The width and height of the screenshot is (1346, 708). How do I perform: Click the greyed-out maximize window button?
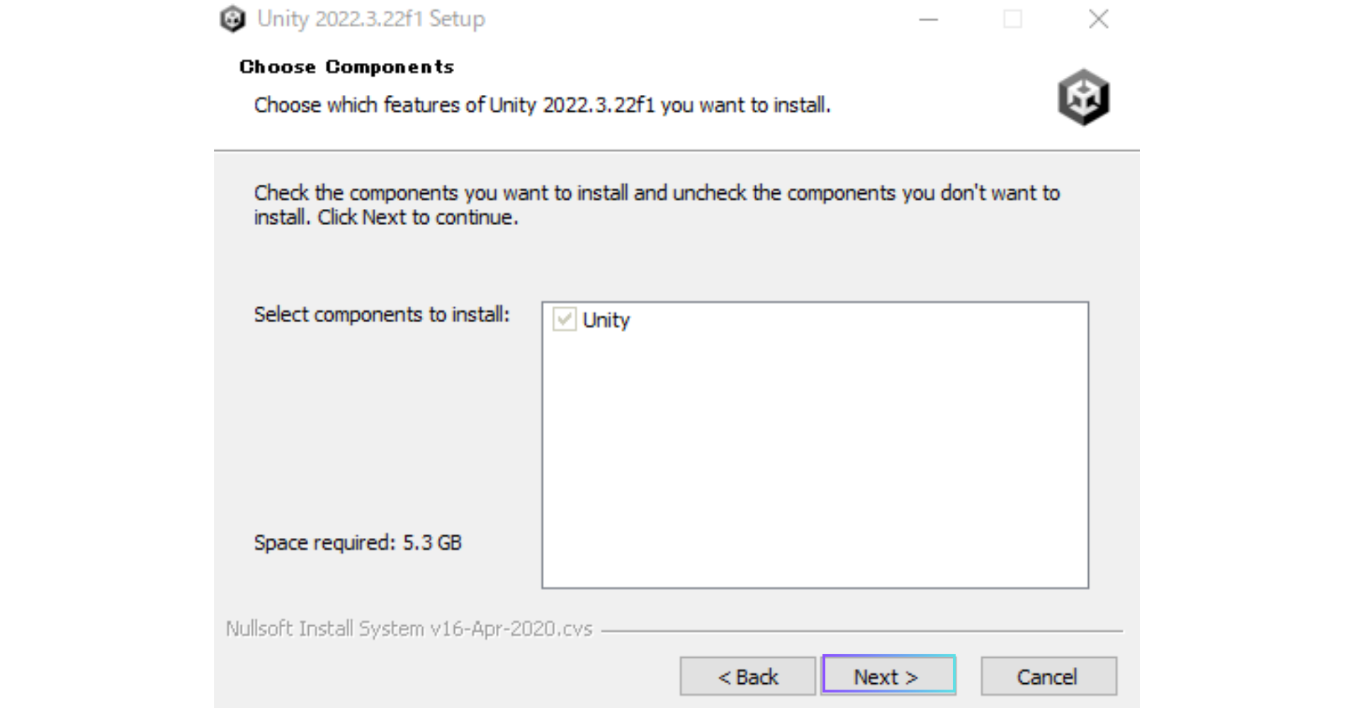pos(1012,19)
